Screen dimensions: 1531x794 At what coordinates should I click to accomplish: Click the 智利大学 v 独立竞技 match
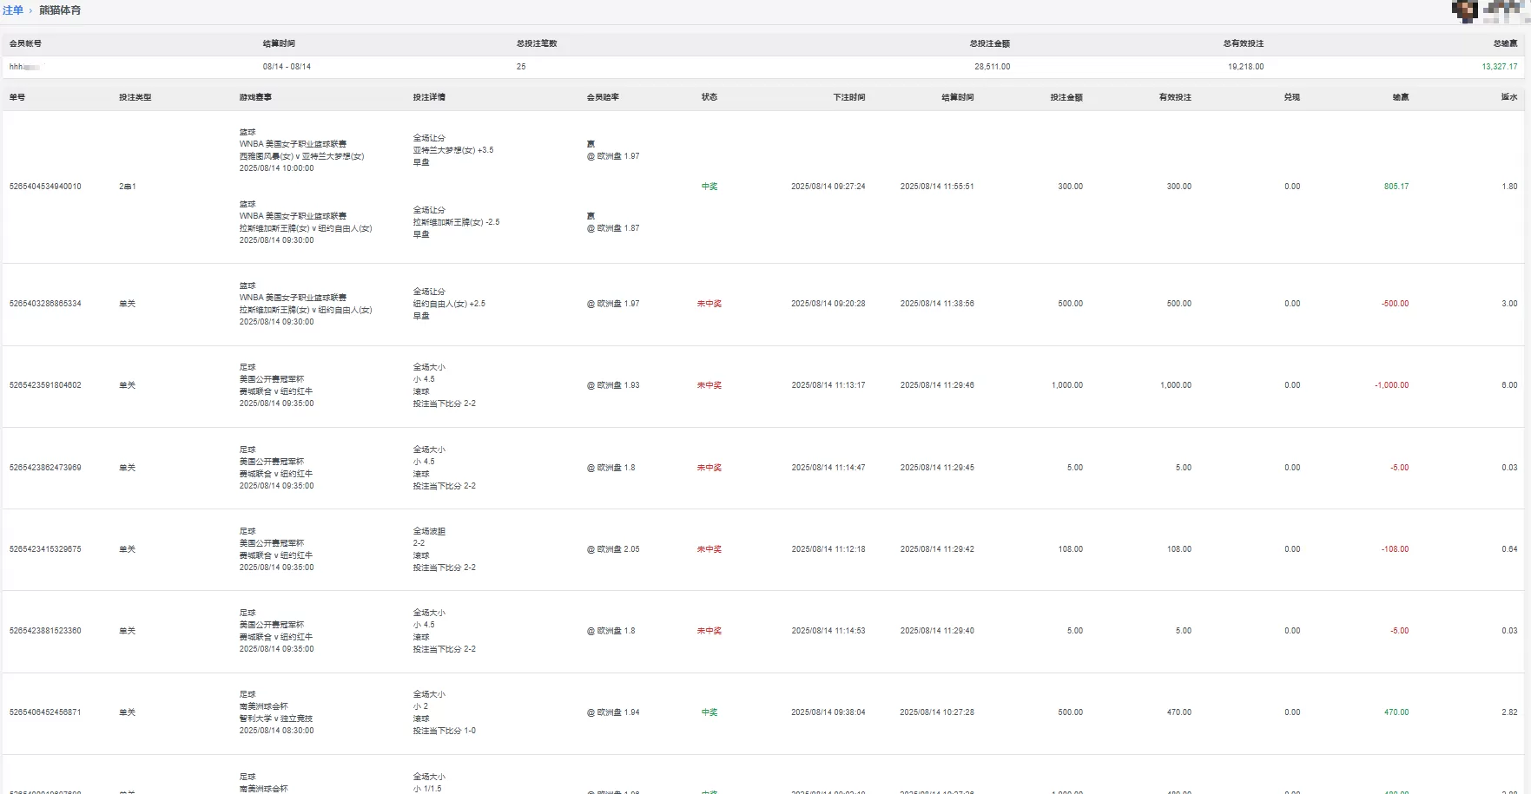pyautogui.click(x=276, y=719)
